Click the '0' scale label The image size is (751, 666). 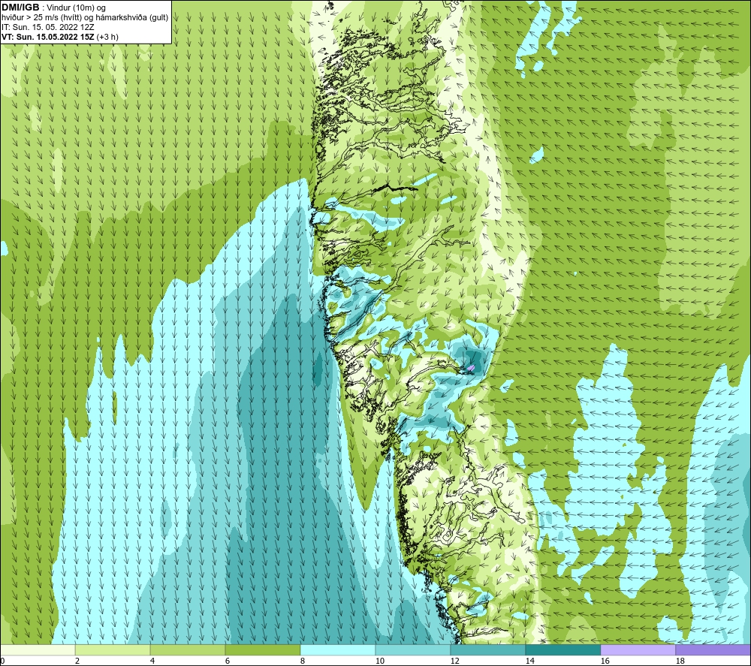point(2,661)
